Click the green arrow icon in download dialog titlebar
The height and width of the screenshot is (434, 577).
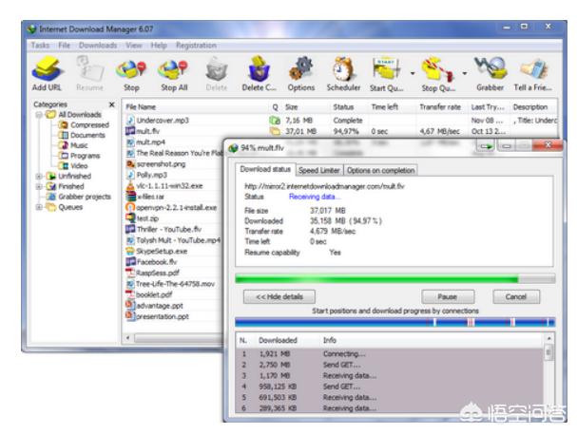pos(486,146)
